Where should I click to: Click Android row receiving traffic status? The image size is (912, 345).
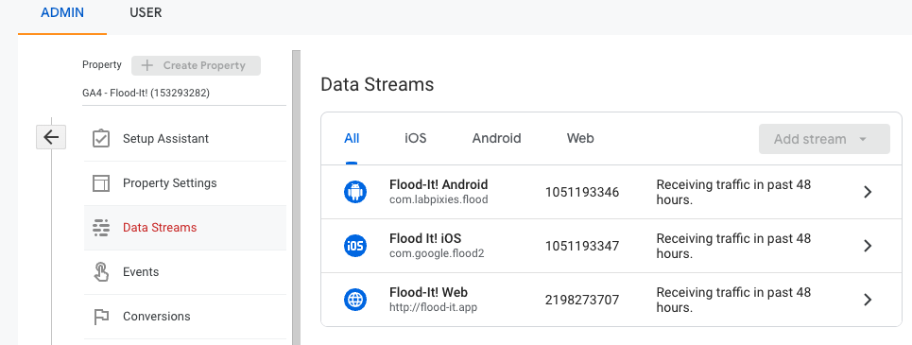733,192
